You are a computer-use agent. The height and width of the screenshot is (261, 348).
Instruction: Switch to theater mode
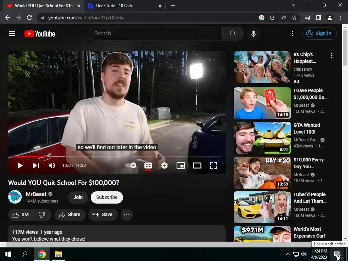(x=197, y=166)
